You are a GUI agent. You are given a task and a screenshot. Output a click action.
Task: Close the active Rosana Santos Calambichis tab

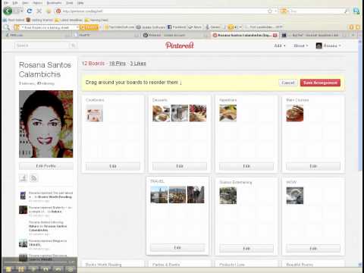click(275, 35)
